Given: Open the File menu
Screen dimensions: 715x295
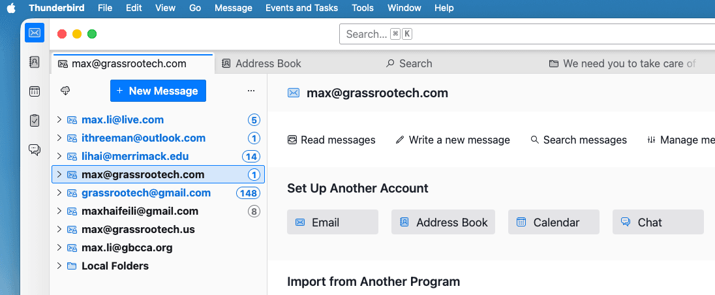Looking at the screenshot, I should click(105, 8).
